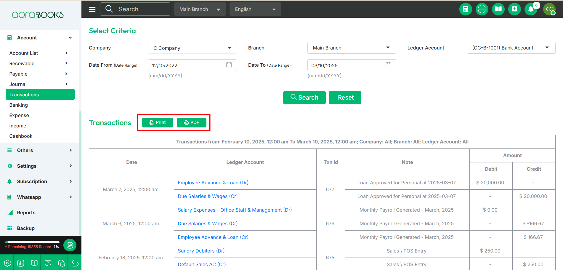Open Income in sidebar
The width and height of the screenshot is (563, 270).
18,126
